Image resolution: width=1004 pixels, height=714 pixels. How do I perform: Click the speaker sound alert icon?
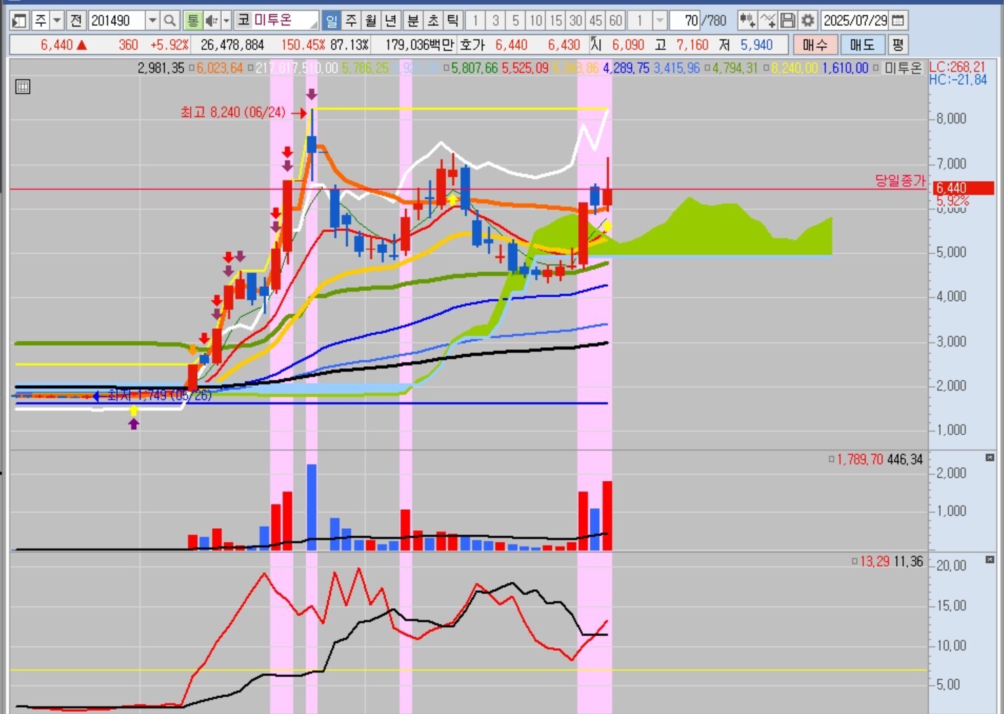211,20
